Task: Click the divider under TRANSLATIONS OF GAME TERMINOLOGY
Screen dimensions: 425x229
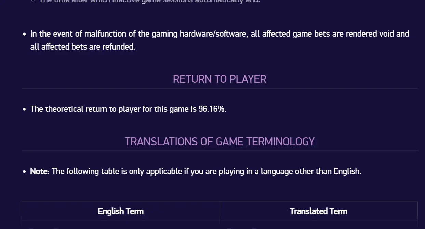Action: point(220,150)
